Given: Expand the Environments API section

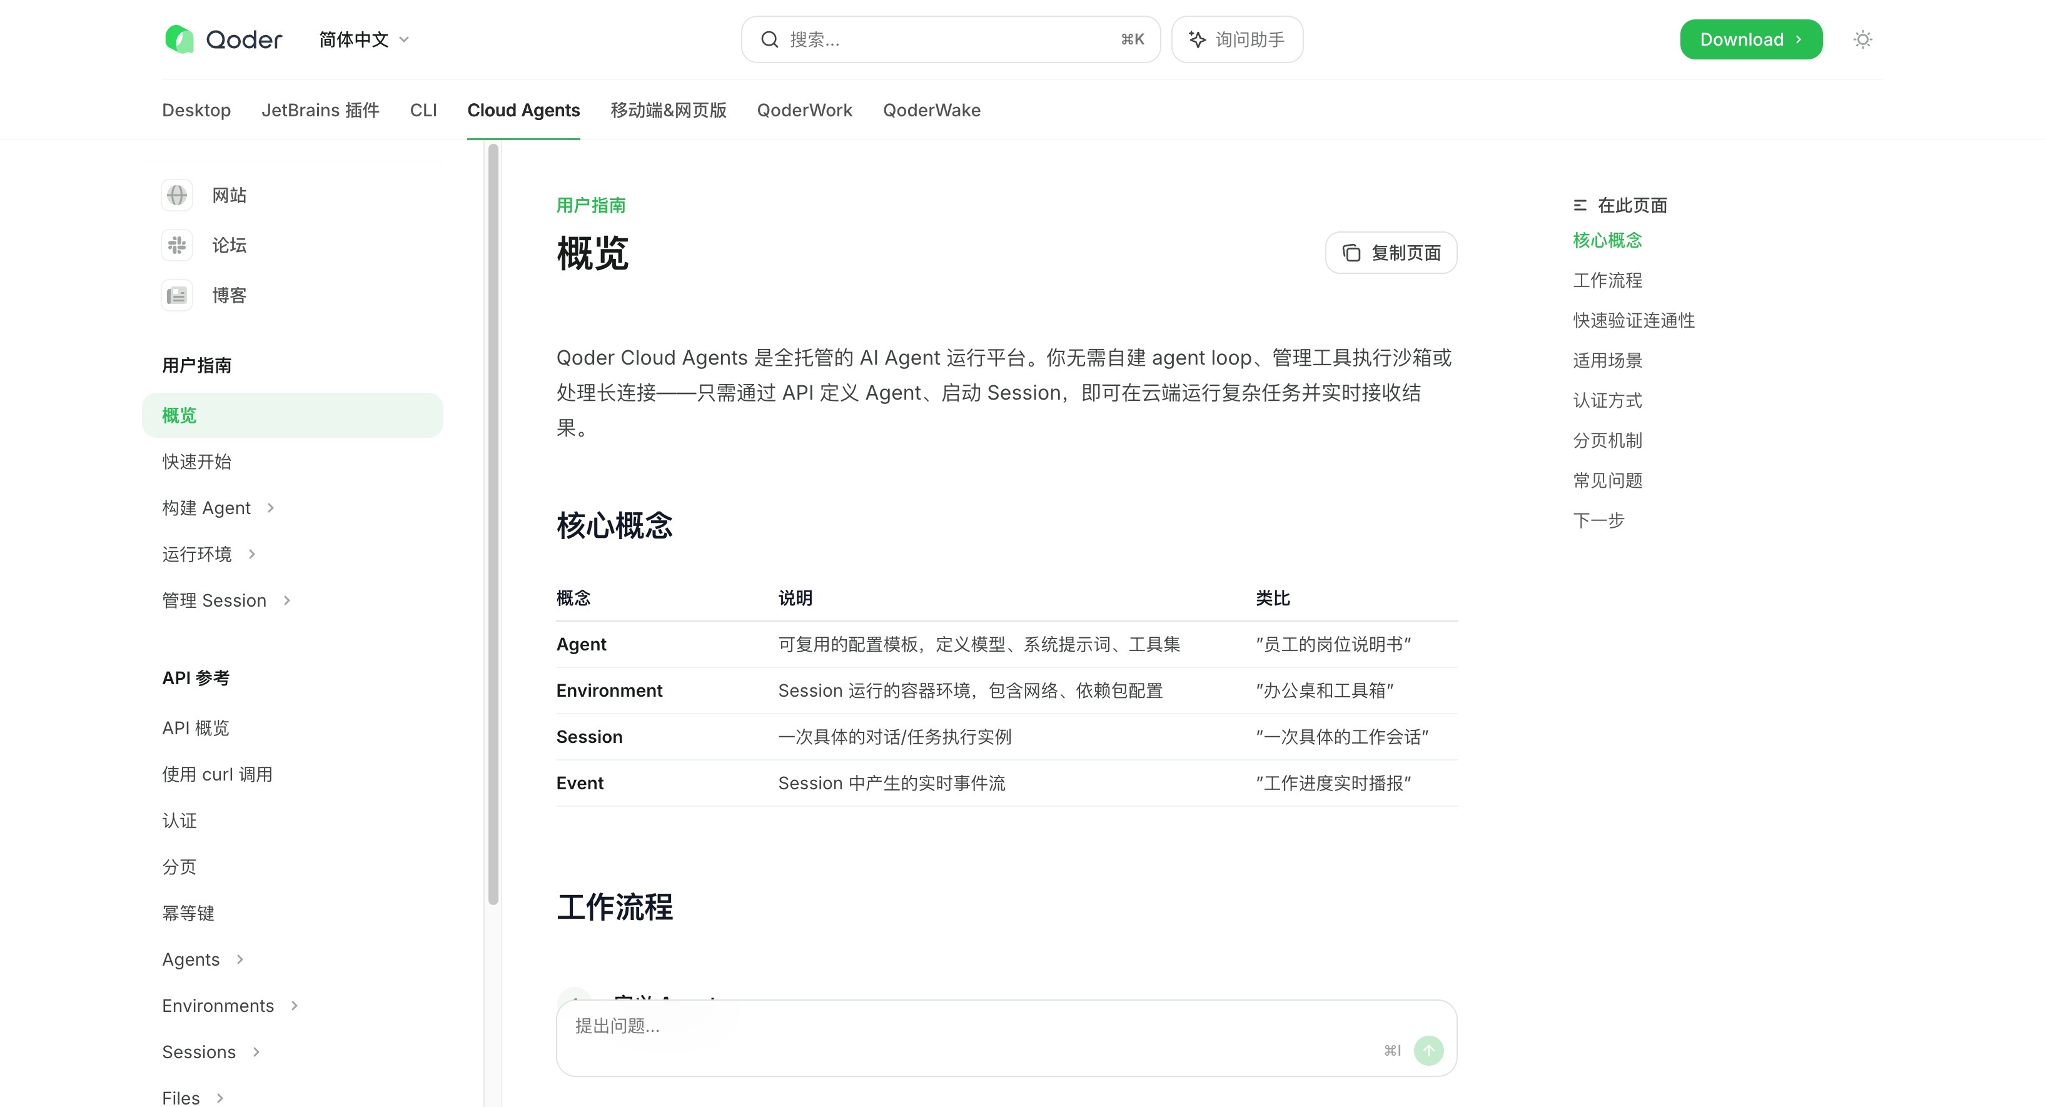Looking at the screenshot, I should pos(295,1005).
